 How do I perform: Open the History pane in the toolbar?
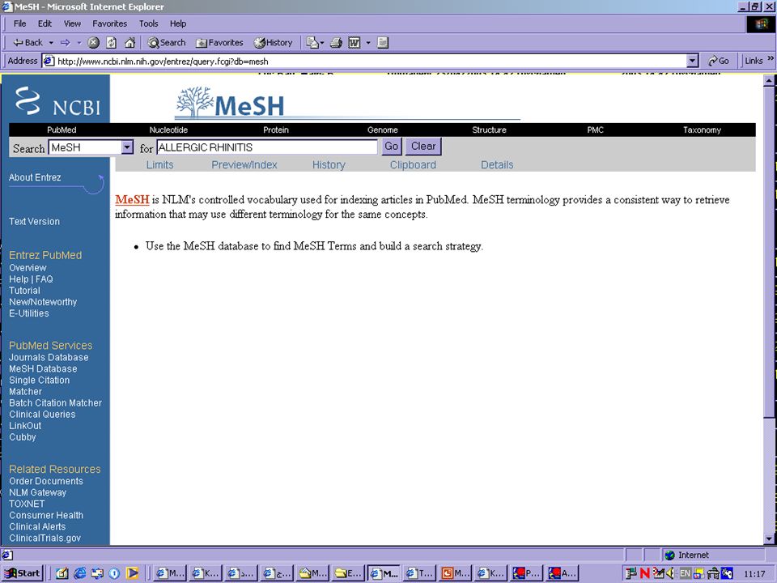[x=273, y=43]
